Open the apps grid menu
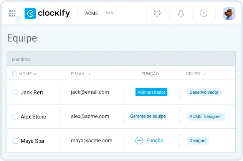Viewport: 243px width, 161px height. [12, 13]
